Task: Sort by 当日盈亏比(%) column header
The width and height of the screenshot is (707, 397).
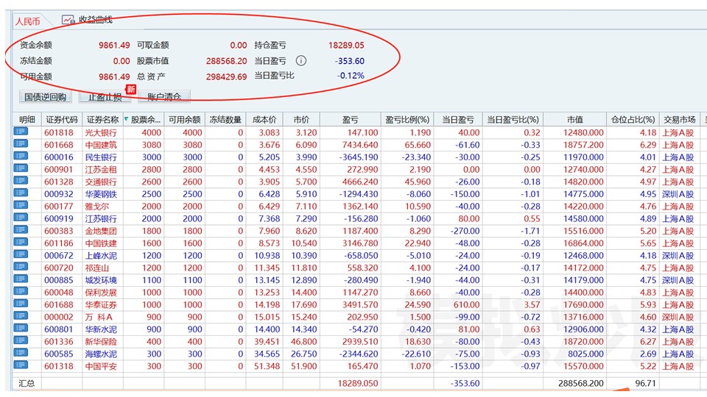Action: [513, 120]
